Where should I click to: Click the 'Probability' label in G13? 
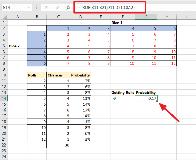[146, 93]
